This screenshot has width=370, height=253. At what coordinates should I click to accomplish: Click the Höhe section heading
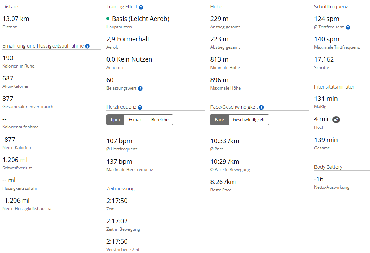pos(216,7)
